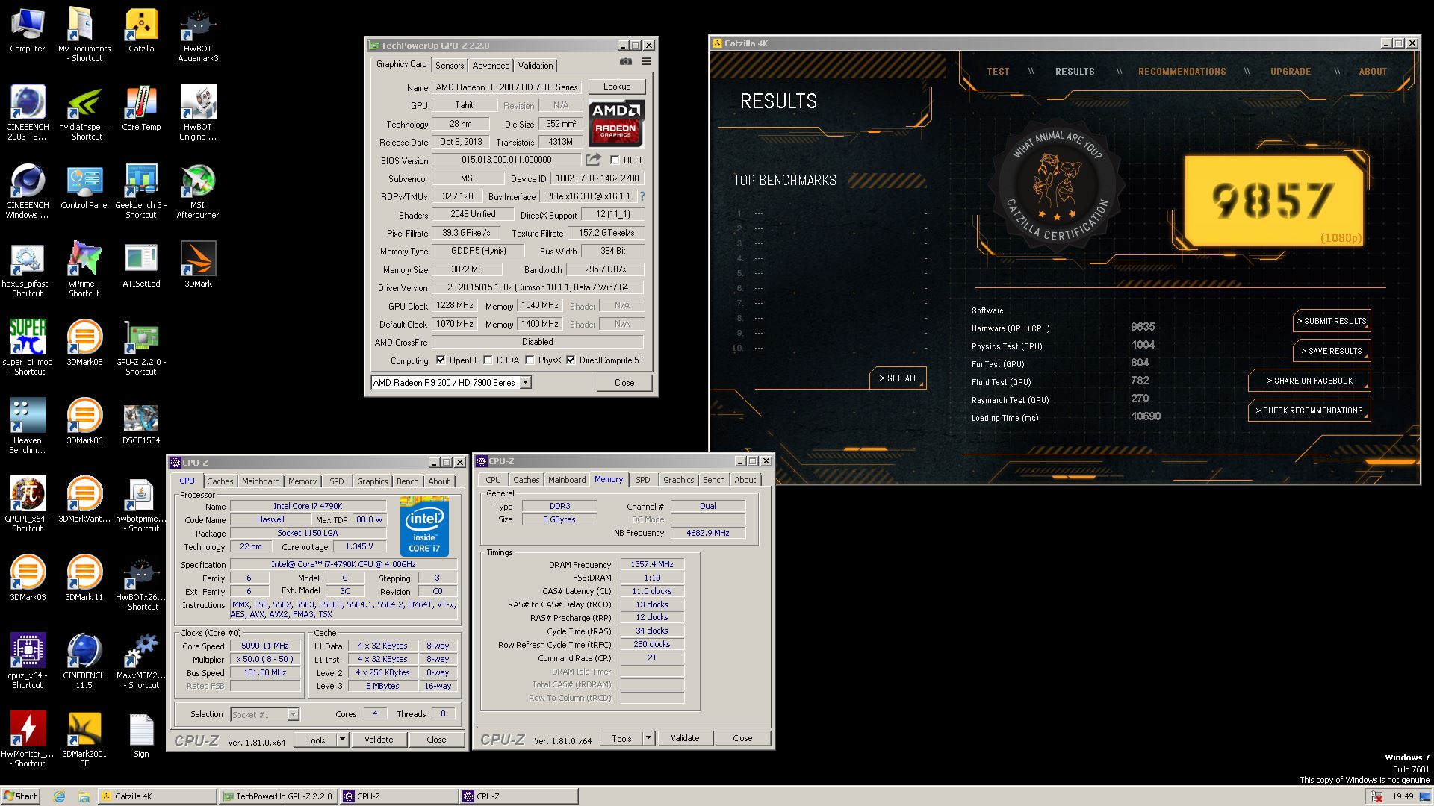1434x806 pixels.
Task: Open Mainboard tab in left CPU-Z window
Action: pyautogui.click(x=261, y=481)
